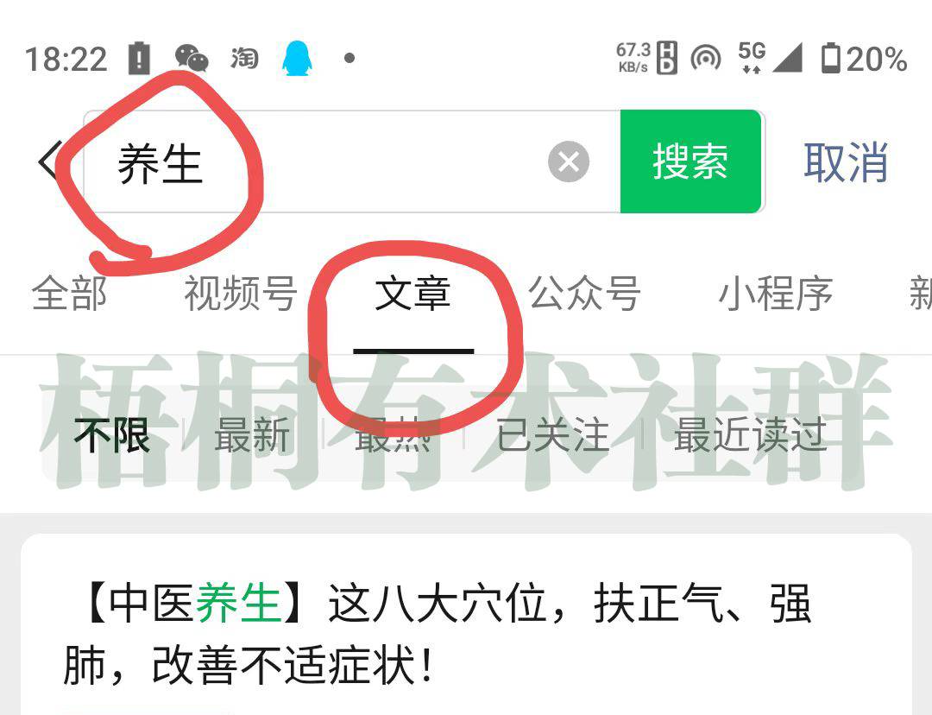Tap the Taobao notification icon

pyautogui.click(x=244, y=59)
